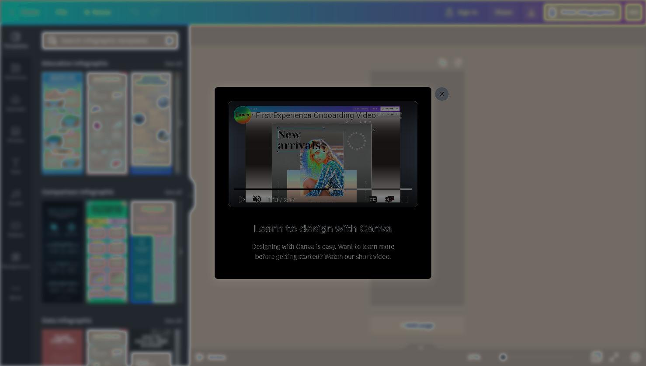This screenshot has height=366, width=646.
Task: Click 'Learn to design with Canva' heading
Action: (x=323, y=228)
